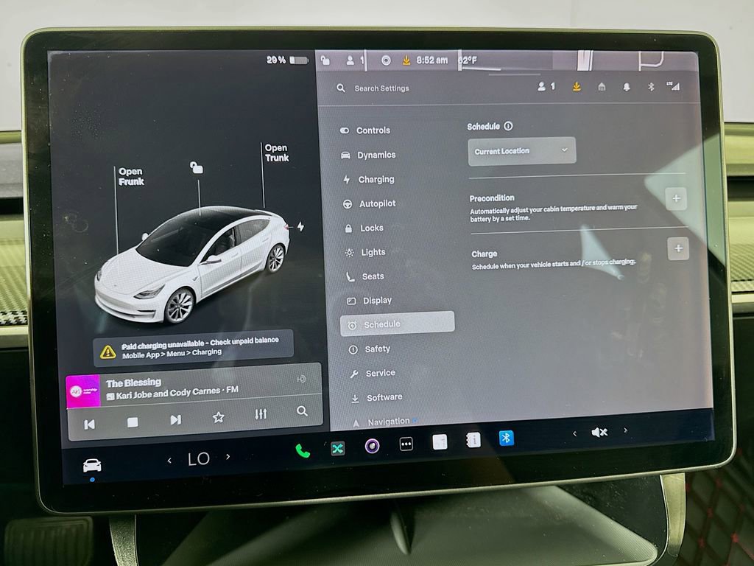Viewport: 754px width, 566px height.
Task: Tap the lock icon in top status bar
Action: point(325,60)
